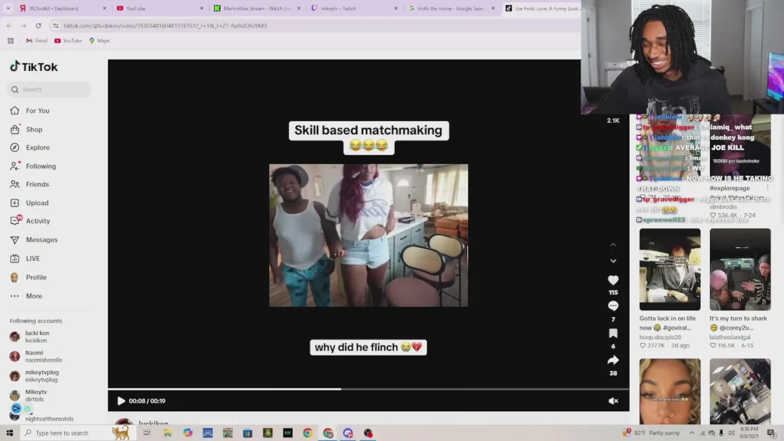The height and width of the screenshot is (441, 784).
Task: Open the blonde woman video thumbnail
Action: tap(670, 391)
